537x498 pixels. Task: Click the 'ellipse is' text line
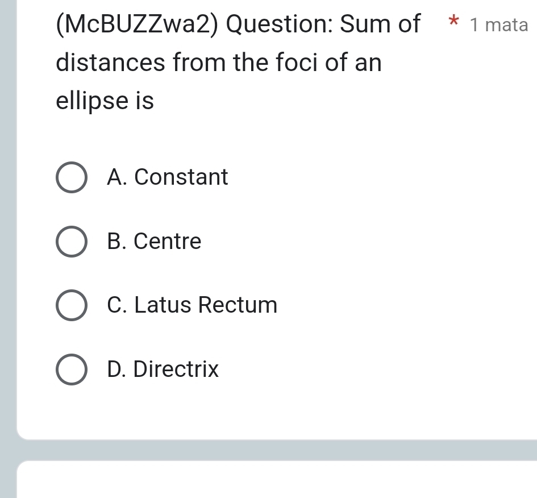coord(105,101)
